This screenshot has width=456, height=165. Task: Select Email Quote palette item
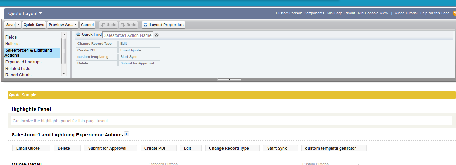139,50
